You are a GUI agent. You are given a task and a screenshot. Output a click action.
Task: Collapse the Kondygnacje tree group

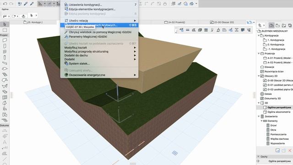click(x=259, y=36)
